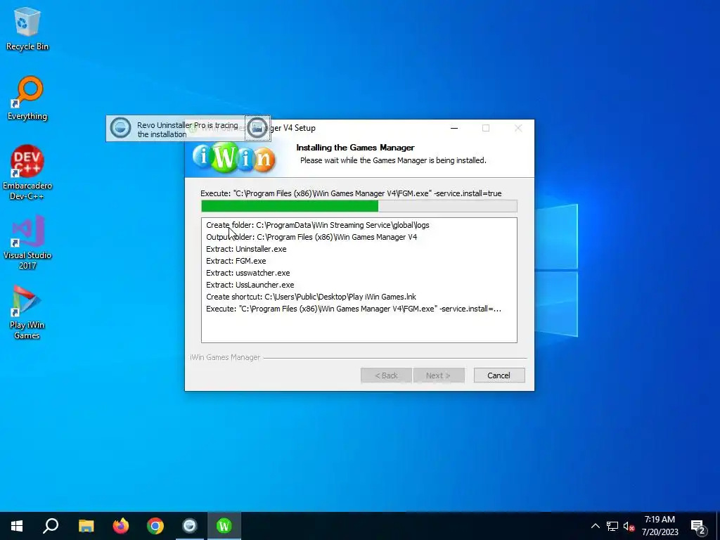Click the iWin logo in the installer header

pos(233,157)
